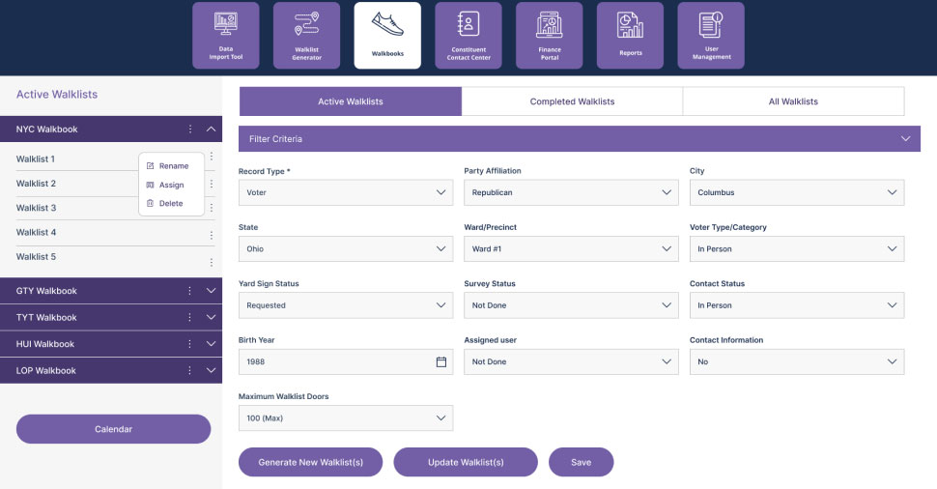Screen dimensions: 937x489
Task: Collapse the Filter Criteria panel
Action: 905,139
